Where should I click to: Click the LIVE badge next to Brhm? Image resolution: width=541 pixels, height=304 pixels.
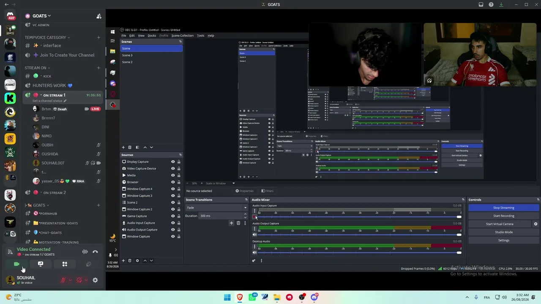(x=95, y=109)
